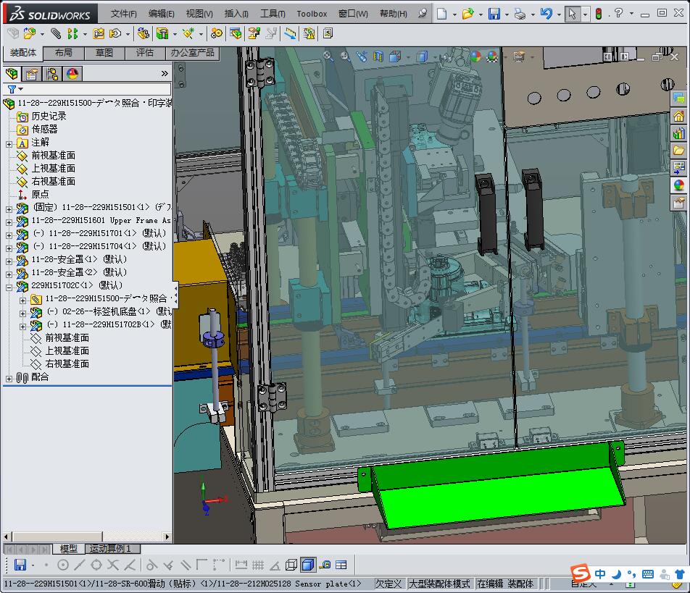Viewport: 690px width, 593px height.
Task: Click the Save icon in top toolbar
Action: (494, 14)
